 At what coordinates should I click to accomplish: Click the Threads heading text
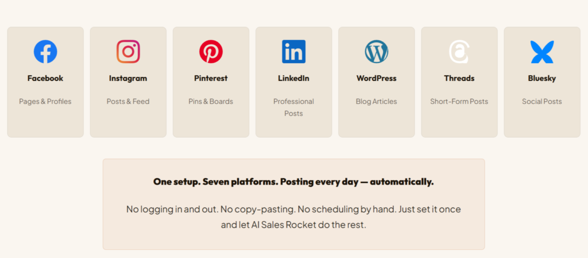[x=459, y=79]
